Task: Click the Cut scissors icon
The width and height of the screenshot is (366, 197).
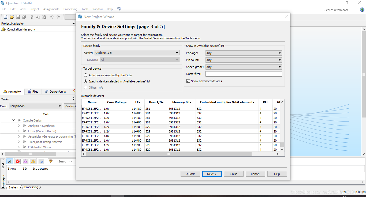Action: pyautogui.click(x=32, y=17)
